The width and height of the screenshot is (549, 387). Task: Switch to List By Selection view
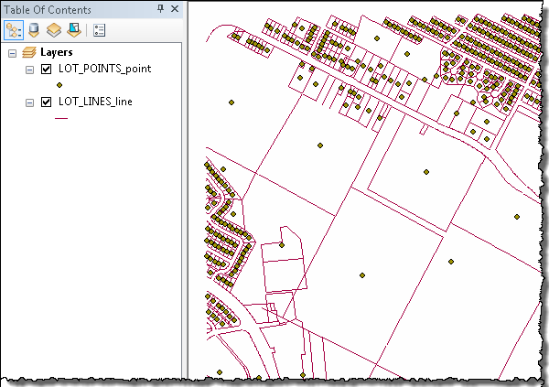pos(73,29)
